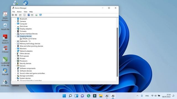Open Adobe Acrobat desktop shortcut
This screenshot has width=177, height=99.
(x=5, y=16)
